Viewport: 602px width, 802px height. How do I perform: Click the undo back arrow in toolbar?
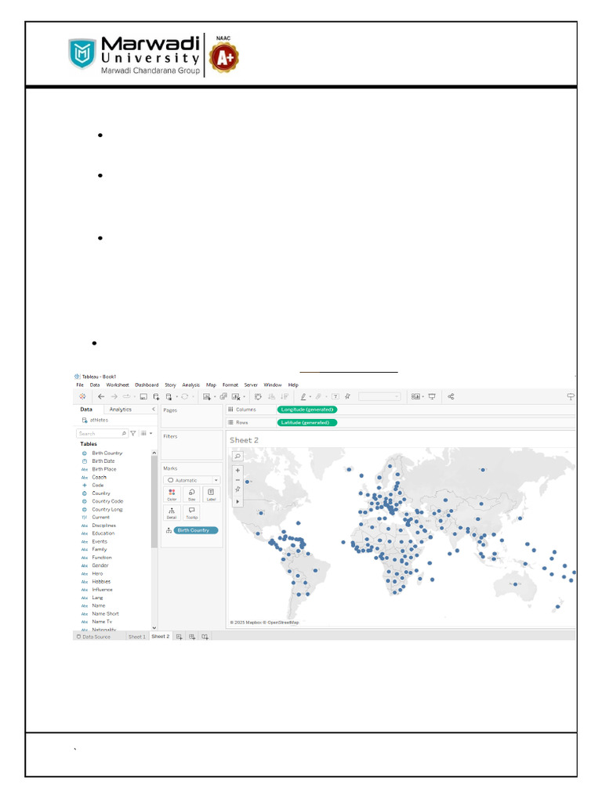(101, 397)
